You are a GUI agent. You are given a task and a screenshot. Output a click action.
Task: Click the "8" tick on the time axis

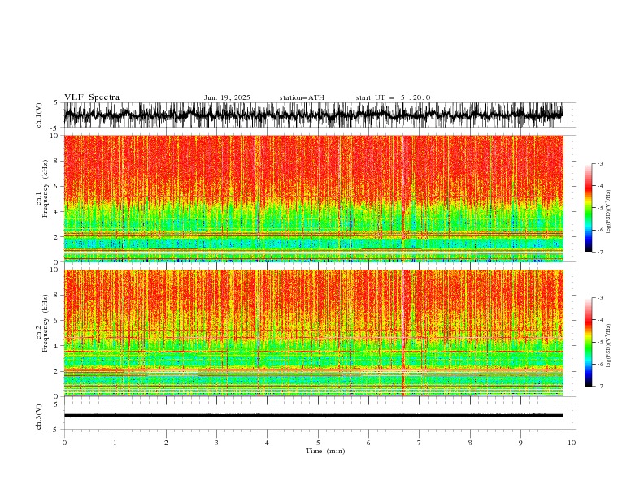(470, 443)
